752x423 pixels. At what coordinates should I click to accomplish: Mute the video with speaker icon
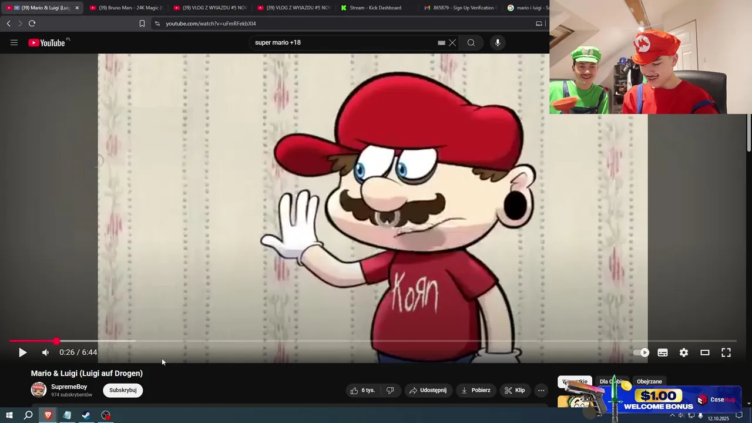(x=45, y=352)
